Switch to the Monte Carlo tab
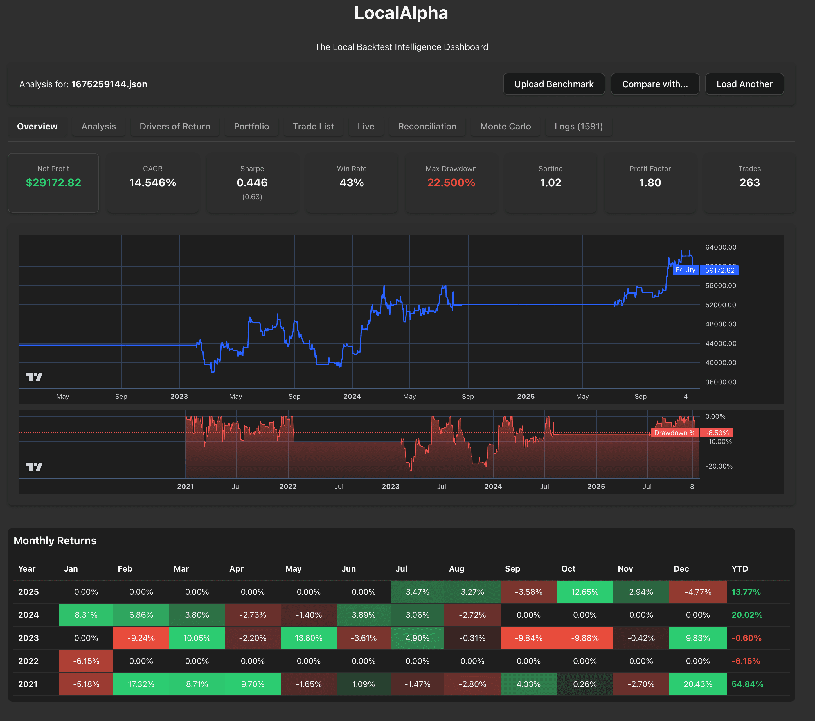815x721 pixels. [x=505, y=126]
